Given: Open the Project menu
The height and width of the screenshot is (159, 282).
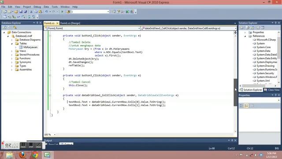Looking at the screenshot, I should tap(27, 7).
